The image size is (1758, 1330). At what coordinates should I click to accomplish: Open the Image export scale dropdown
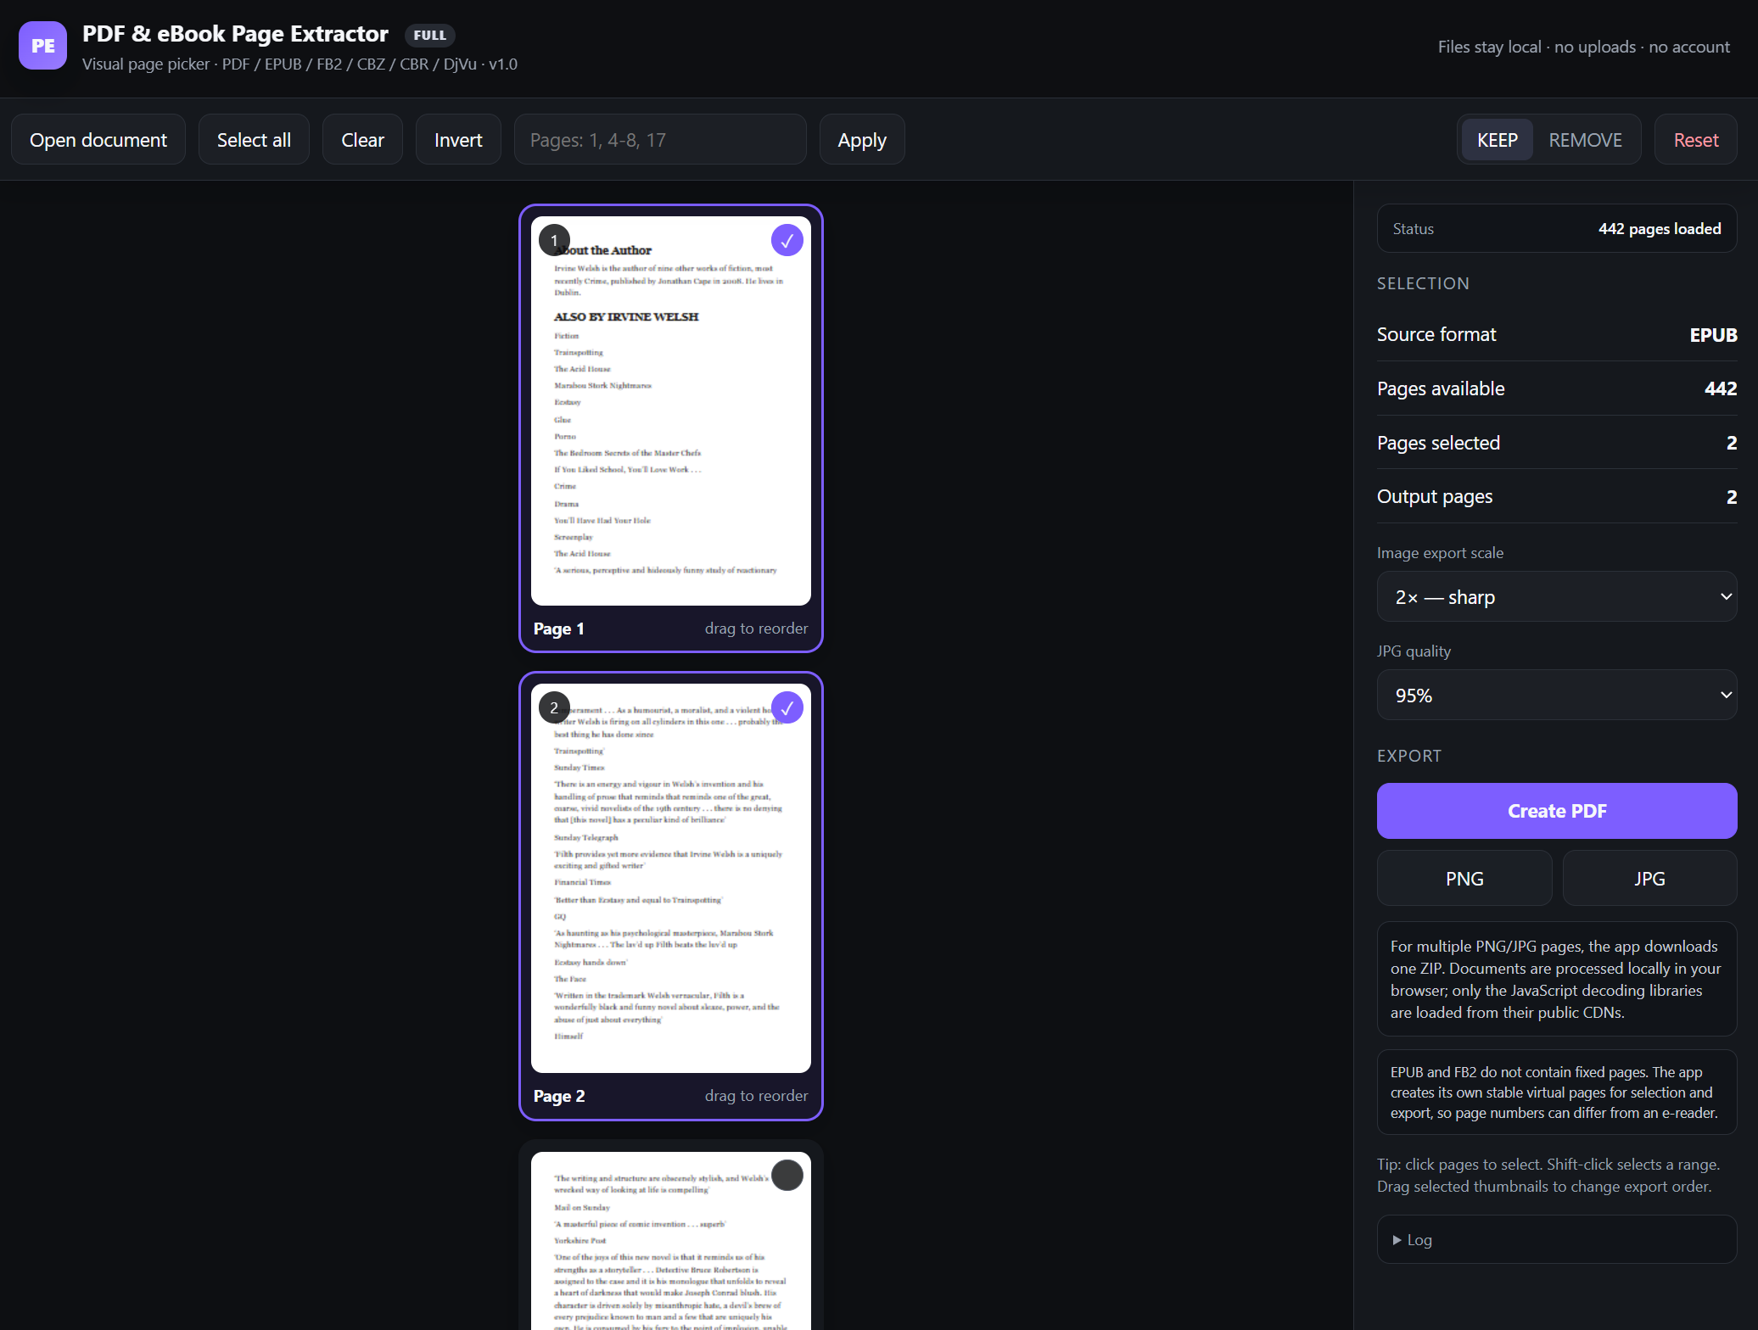(x=1556, y=597)
